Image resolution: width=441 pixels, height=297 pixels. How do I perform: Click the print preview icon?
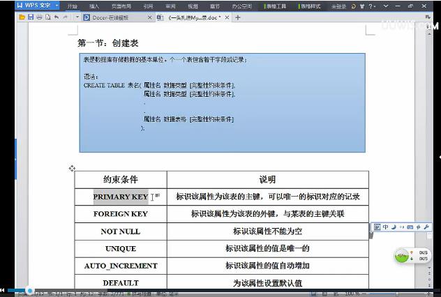(x=48, y=17)
